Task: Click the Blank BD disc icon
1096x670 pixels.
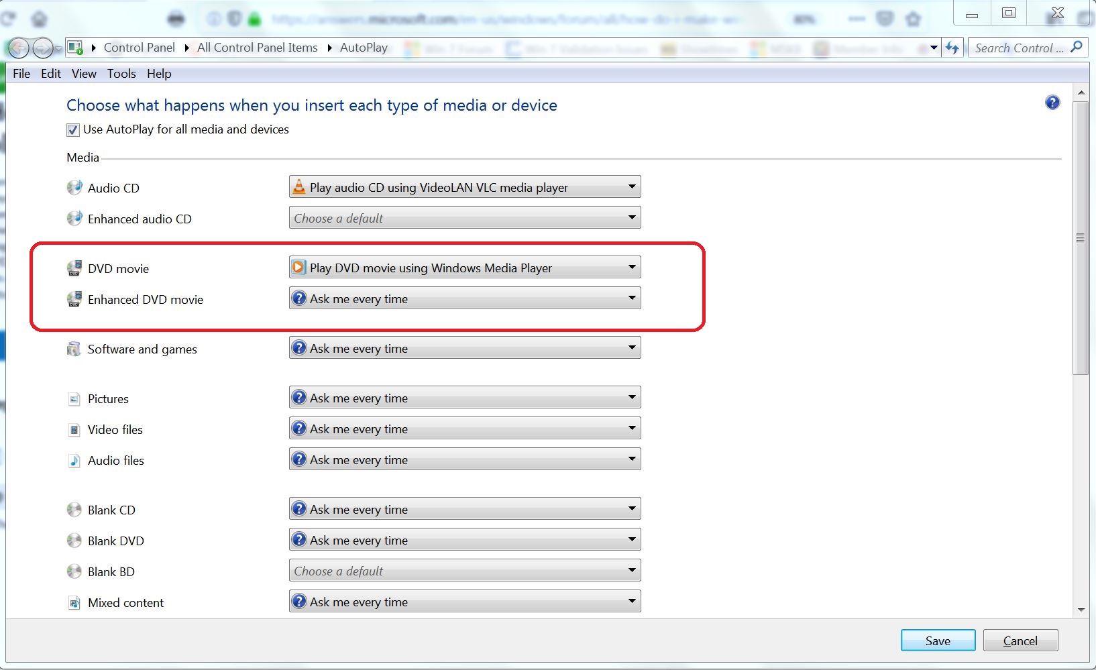Action: coord(74,571)
